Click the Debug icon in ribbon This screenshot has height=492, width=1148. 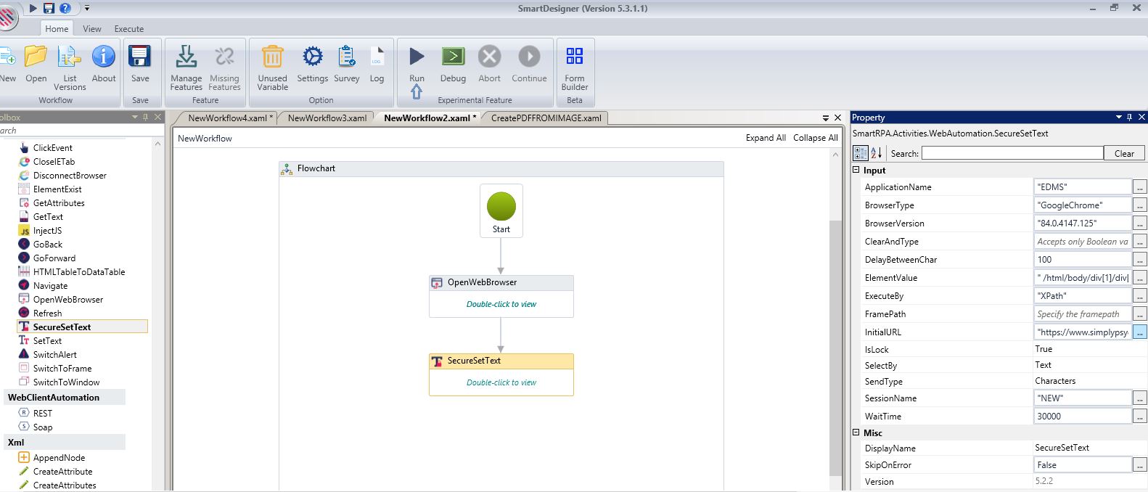(453, 57)
